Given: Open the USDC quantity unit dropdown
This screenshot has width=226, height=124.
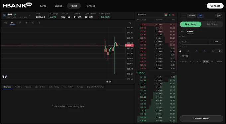Looking at the screenshot, I should coord(217,42).
